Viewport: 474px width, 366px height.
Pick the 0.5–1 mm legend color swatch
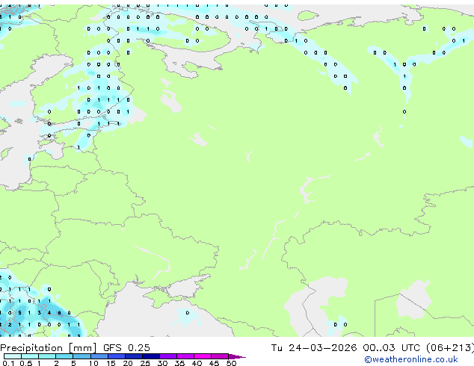[30, 356]
